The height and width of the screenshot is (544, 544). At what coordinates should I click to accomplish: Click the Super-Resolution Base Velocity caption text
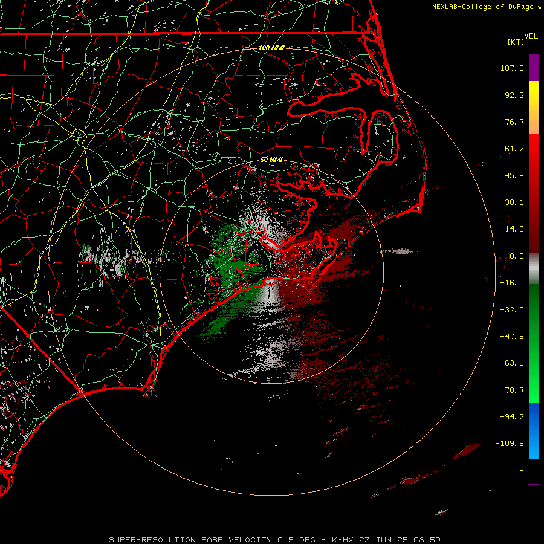(275, 540)
